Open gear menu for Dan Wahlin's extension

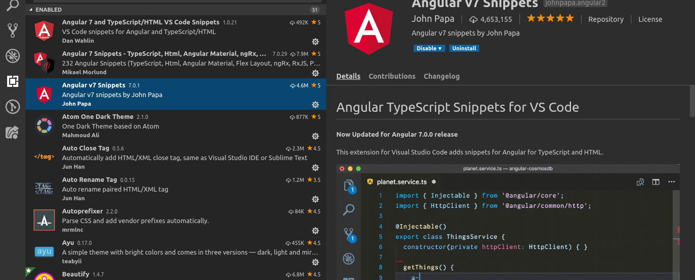(315, 41)
